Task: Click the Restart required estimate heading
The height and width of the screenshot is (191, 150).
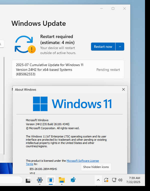Action: coord(57,40)
